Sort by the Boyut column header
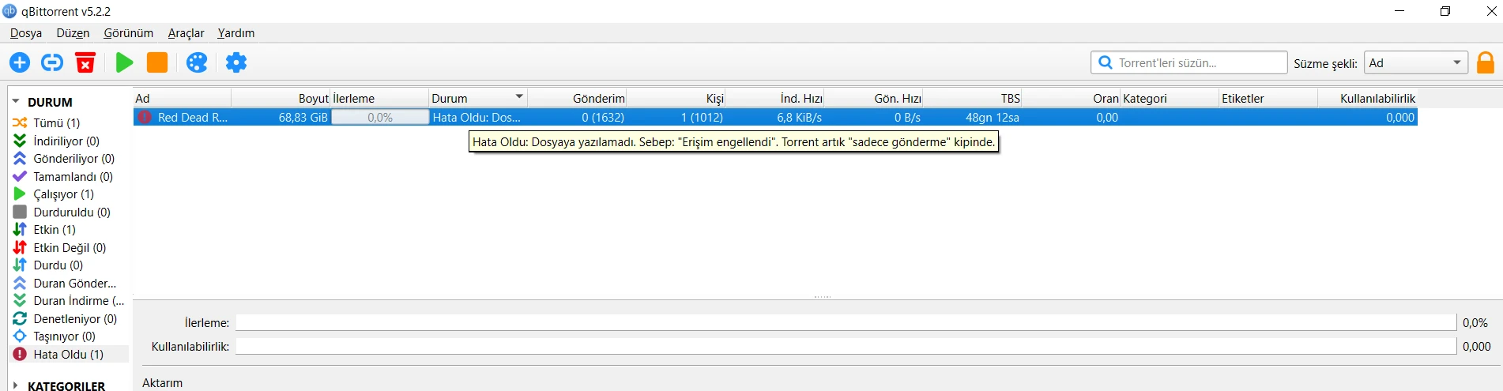 pyautogui.click(x=281, y=99)
